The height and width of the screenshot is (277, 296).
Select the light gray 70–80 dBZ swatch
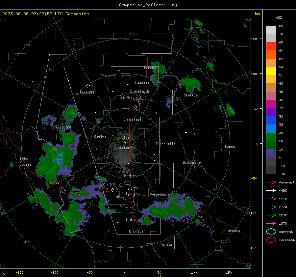pos(271,30)
